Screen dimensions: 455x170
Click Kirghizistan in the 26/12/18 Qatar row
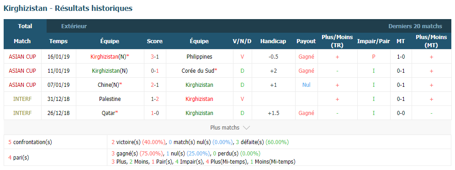coord(199,113)
